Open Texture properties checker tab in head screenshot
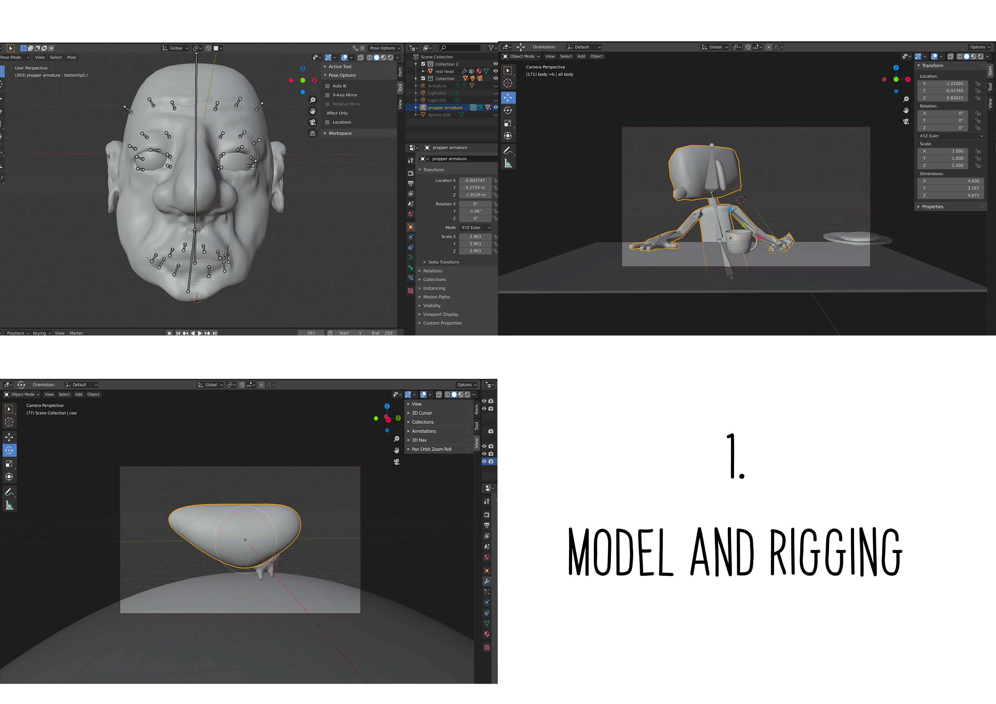This screenshot has height=704, width=996. pyautogui.click(x=410, y=291)
